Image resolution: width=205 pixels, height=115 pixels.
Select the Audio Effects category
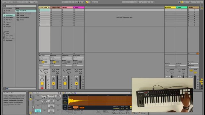click(x=9, y=18)
